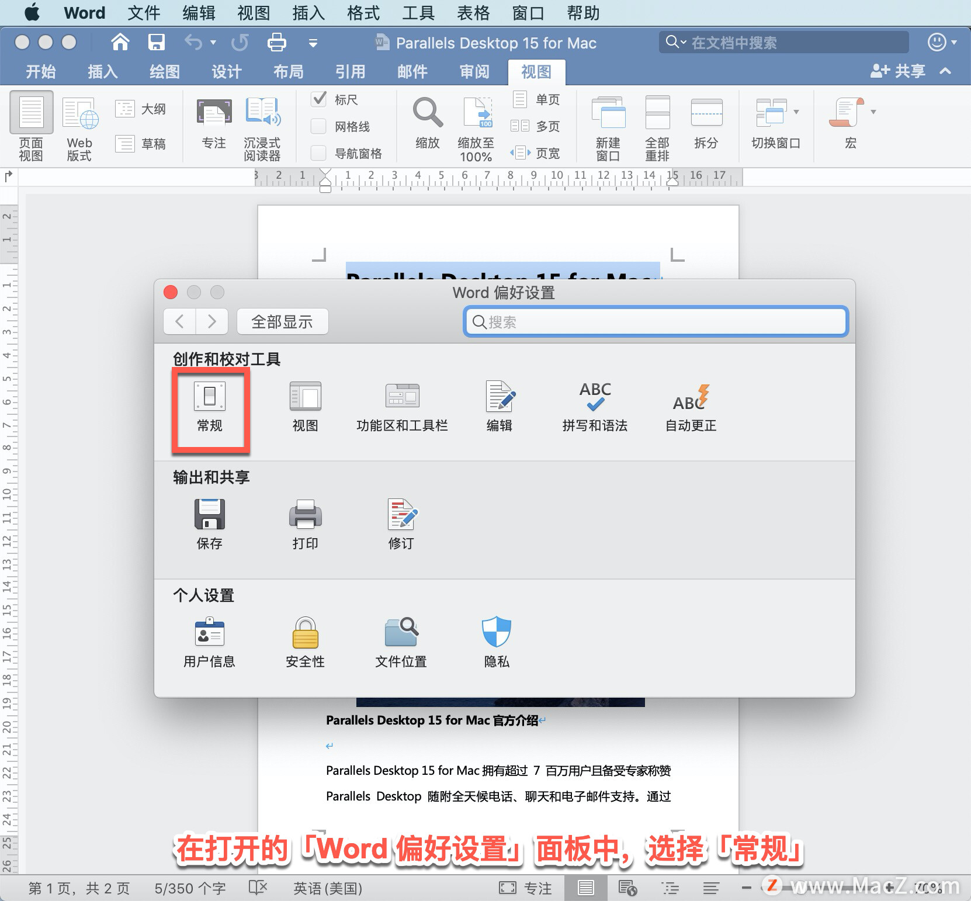Screen dimensions: 971x901
Task: Click the preferences 搜索 field
Action: [656, 322]
